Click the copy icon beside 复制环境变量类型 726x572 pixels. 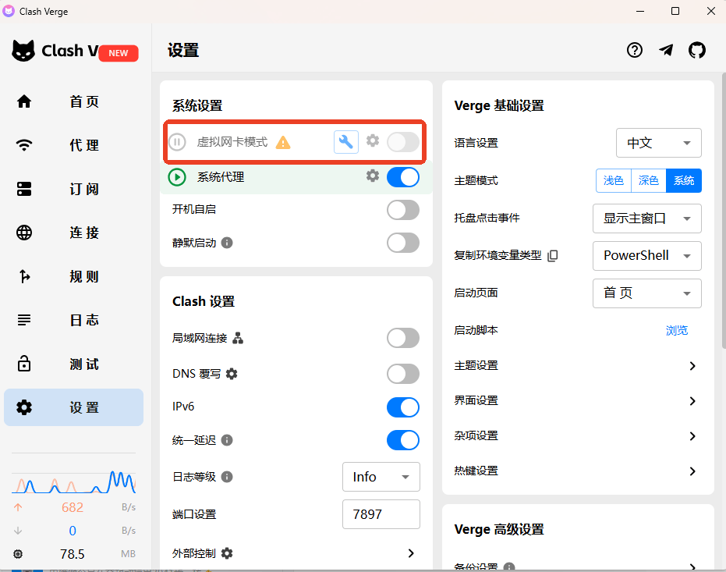(553, 255)
